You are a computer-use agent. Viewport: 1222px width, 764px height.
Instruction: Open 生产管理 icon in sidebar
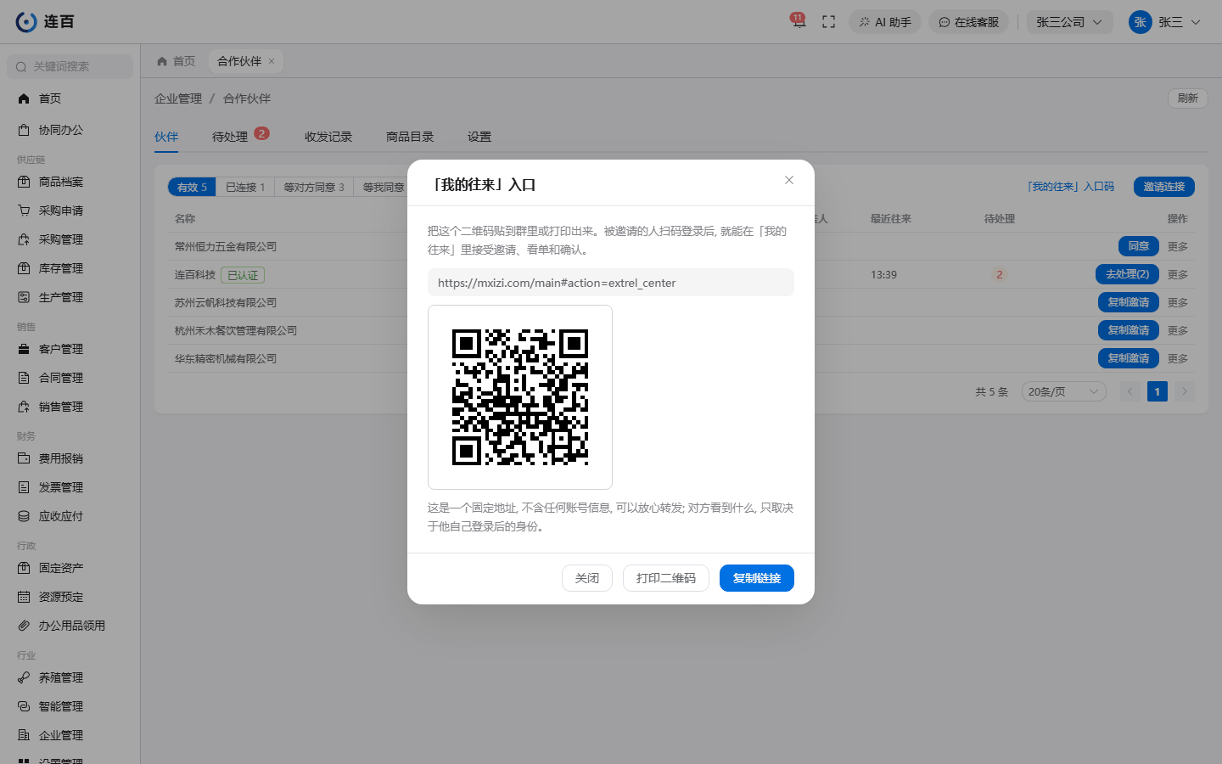tap(24, 297)
